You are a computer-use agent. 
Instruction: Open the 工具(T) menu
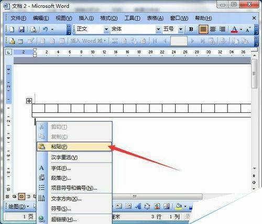click(x=132, y=18)
